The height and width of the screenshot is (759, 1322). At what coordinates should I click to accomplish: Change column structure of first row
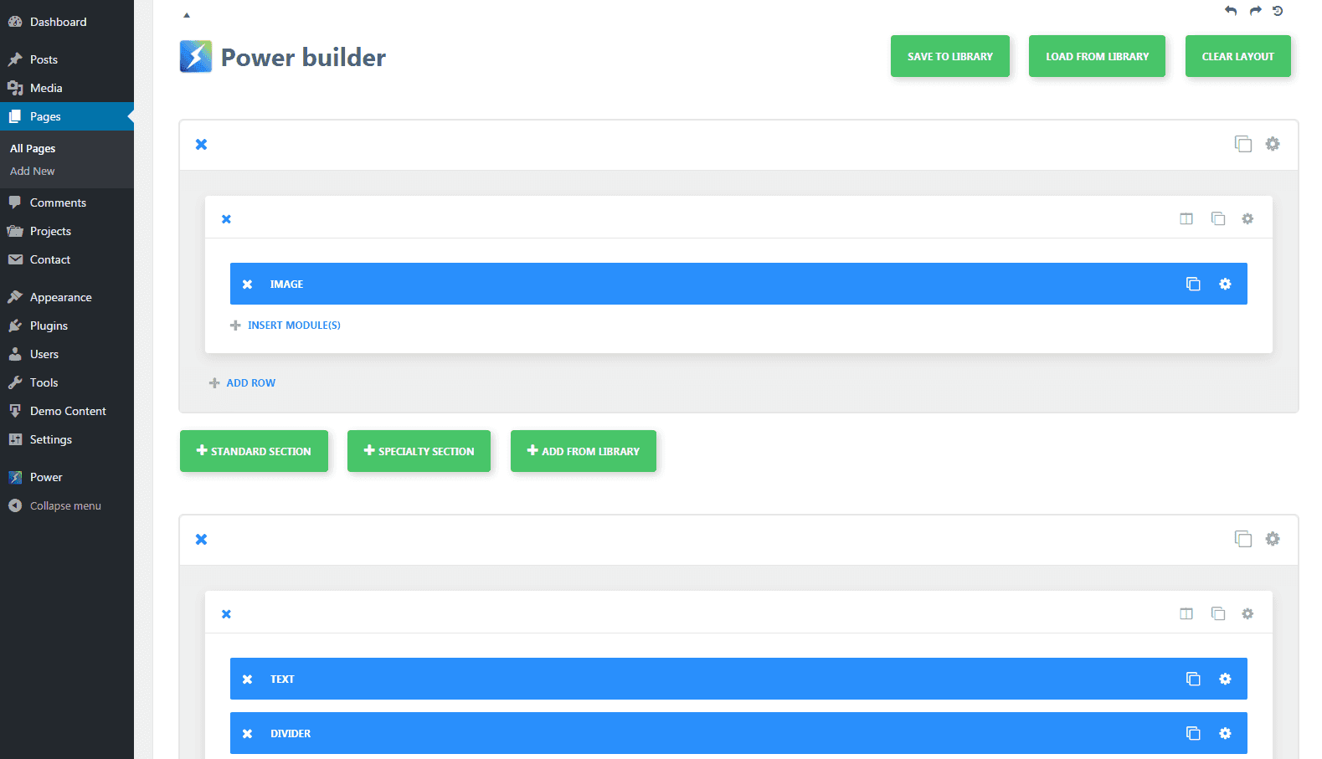pyautogui.click(x=1186, y=219)
